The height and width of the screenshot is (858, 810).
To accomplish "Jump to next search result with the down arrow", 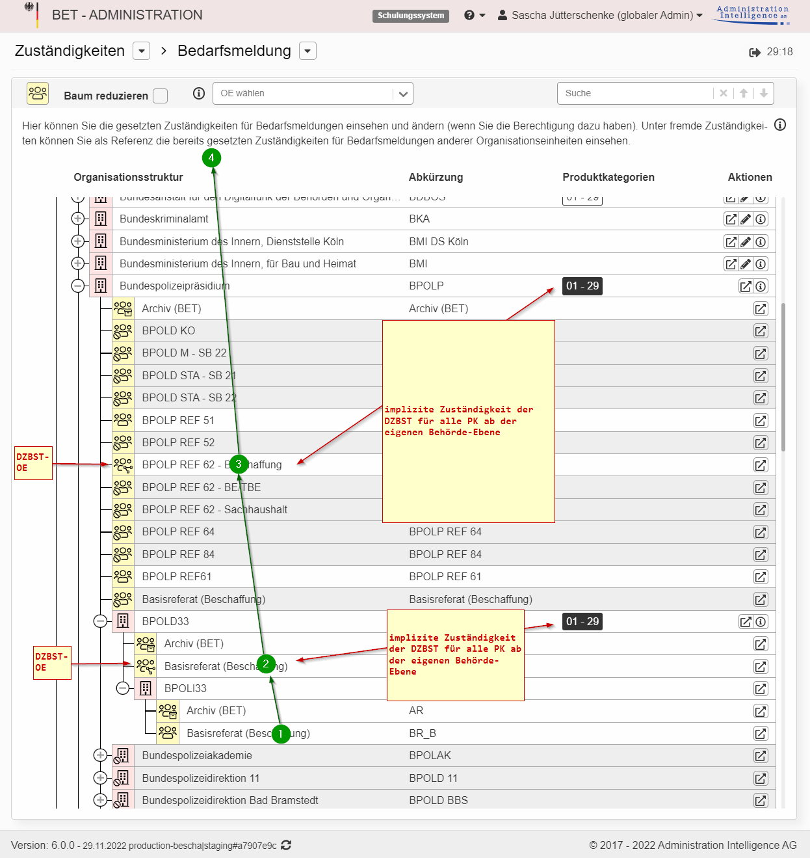I will [764, 94].
